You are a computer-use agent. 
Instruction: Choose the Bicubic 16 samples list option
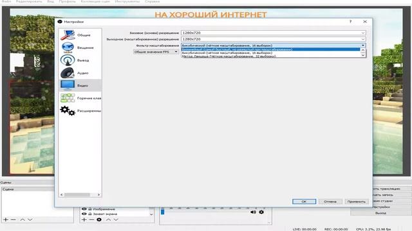point(270,53)
